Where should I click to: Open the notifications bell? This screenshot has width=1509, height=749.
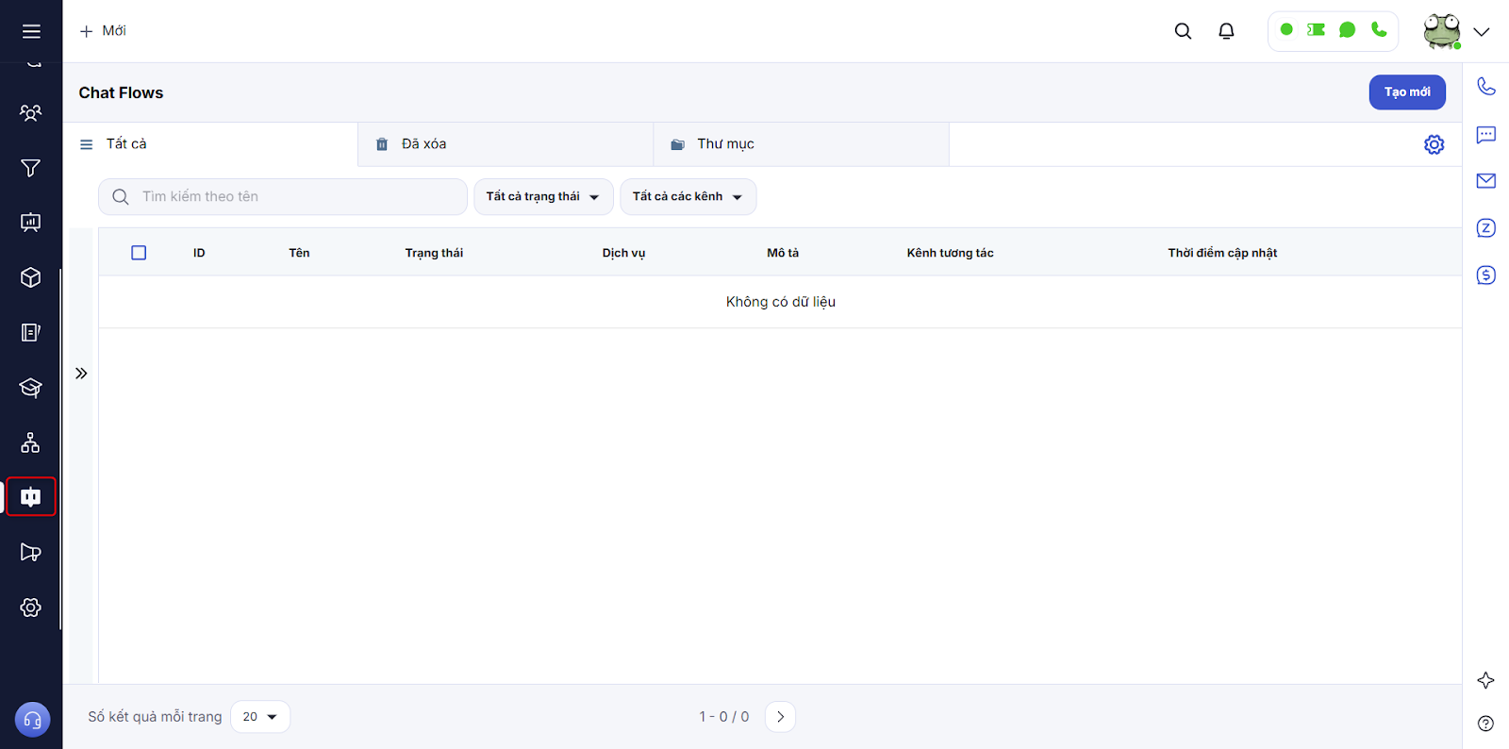coord(1226,31)
